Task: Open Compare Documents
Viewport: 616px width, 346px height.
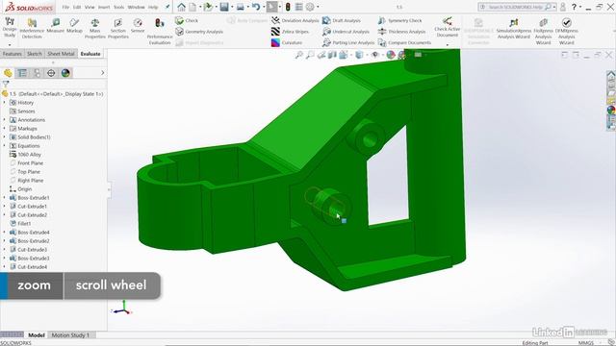Action: [x=404, y=42]
